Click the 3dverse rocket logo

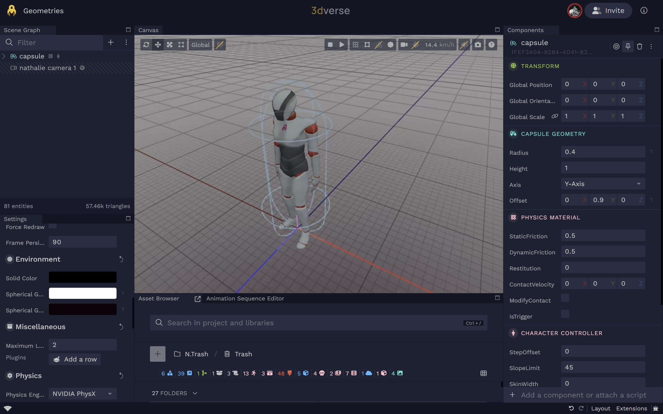[11, 11]
